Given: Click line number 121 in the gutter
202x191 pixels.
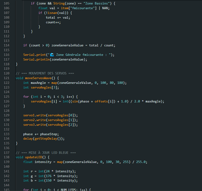Looking at the screenshot, I should 6,78.
